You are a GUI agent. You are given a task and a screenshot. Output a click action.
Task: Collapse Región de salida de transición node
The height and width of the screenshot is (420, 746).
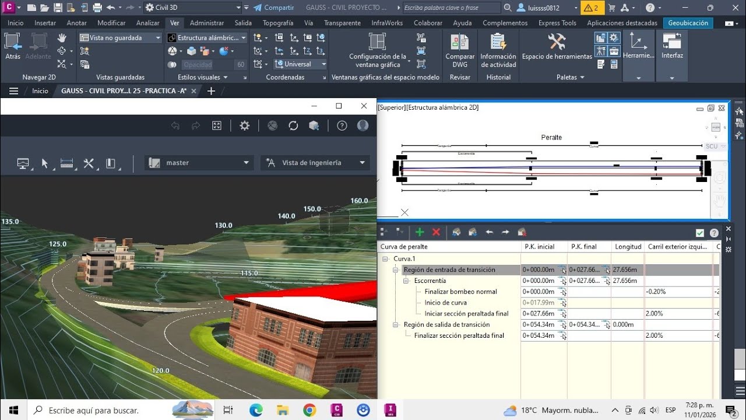click(x=396, y=324)
